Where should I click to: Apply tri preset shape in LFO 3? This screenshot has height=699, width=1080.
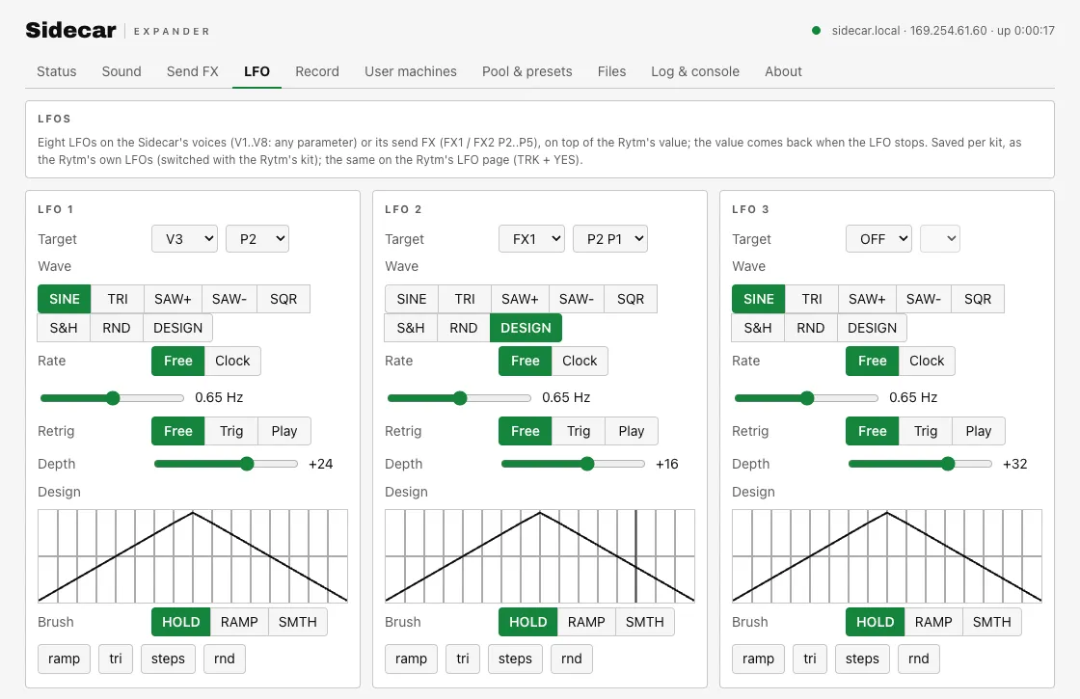(810, 659)
